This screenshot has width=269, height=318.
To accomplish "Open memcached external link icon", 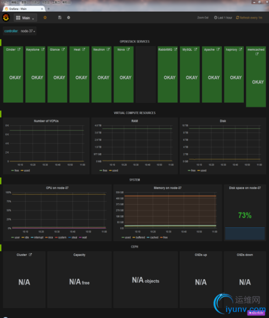I will coord(257,54).
